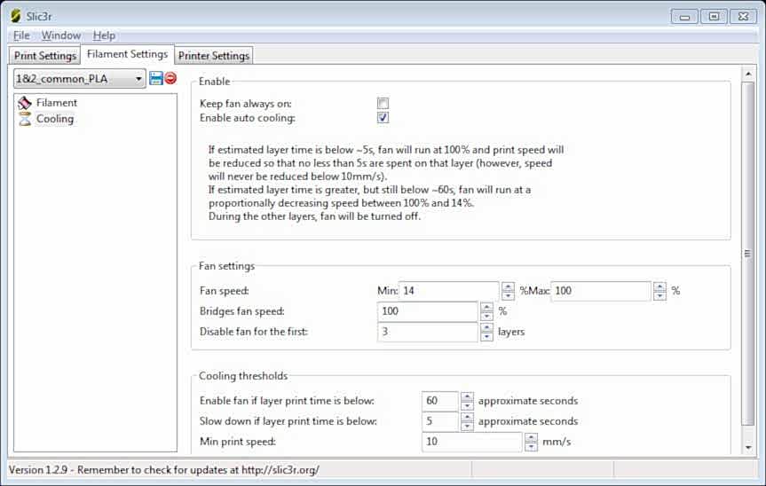Click the save preset floppy disk icon

click(x=156, y=79)
